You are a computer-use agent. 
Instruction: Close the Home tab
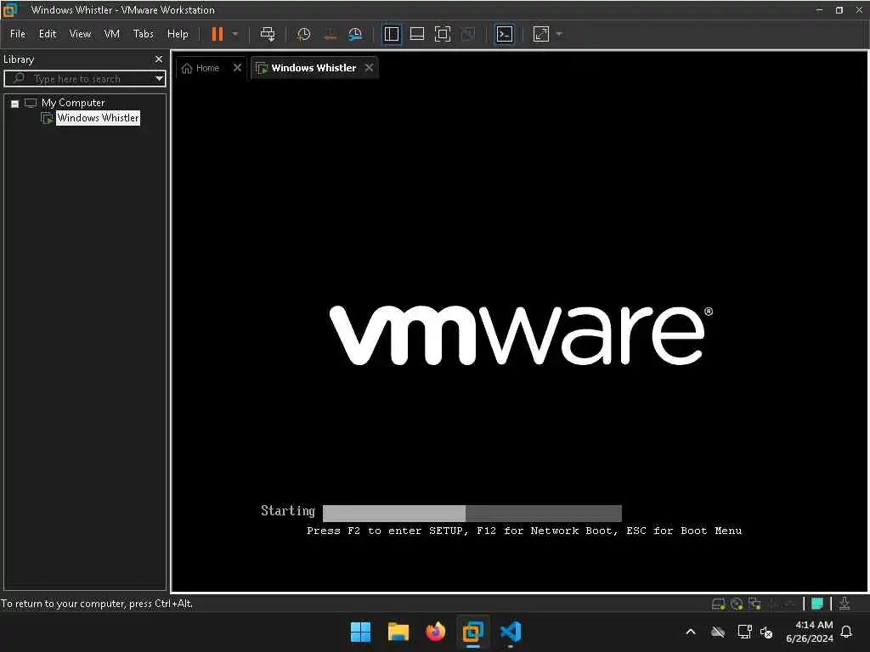point(238,68)
